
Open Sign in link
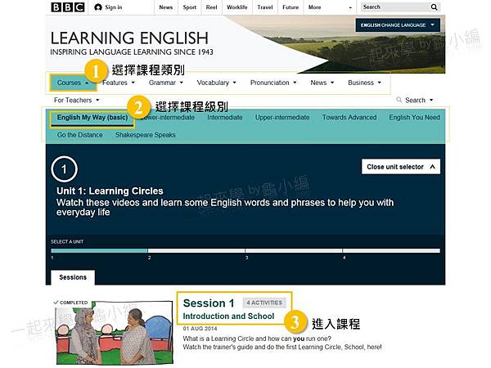pyautogui.click(x=114, y=7)
